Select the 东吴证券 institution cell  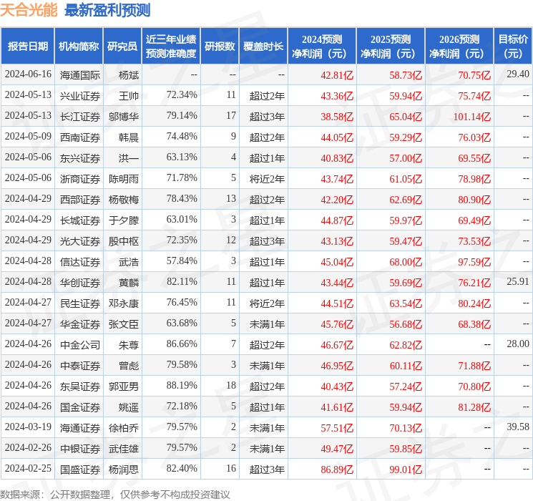[x=80, y=386]
